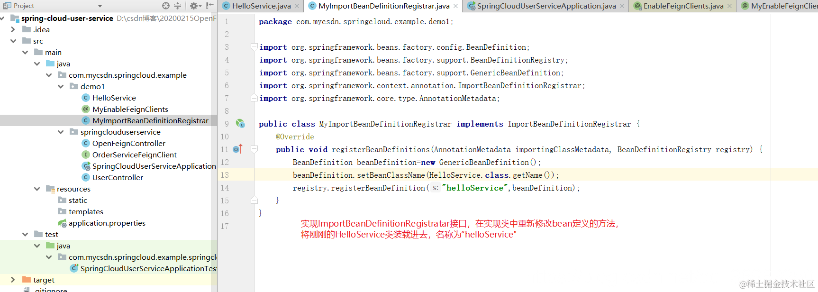Click the resources folder icon
Screen dimensions: 818x292
50,189
